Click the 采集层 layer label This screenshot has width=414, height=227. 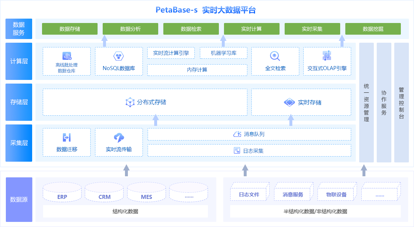click(19, 143)
